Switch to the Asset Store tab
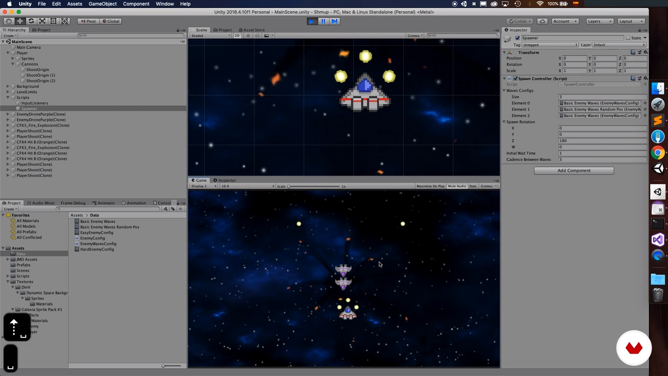 coord(252,30)
